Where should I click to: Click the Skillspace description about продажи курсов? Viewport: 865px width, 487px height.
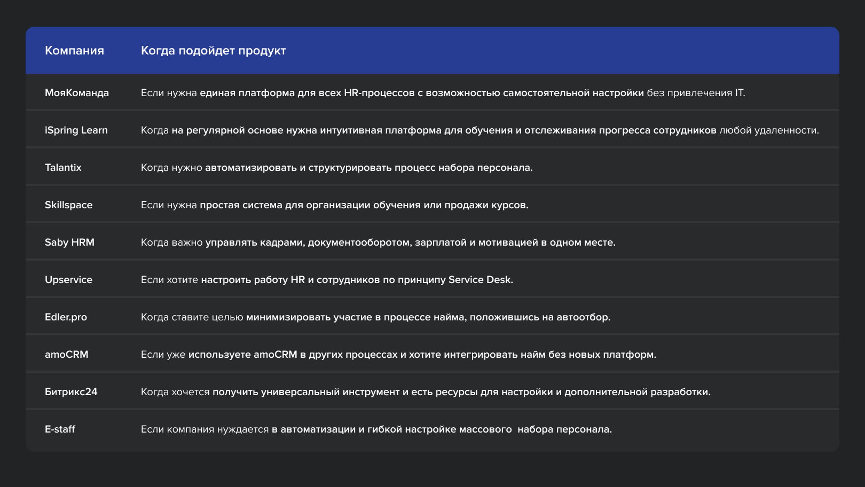334,205
